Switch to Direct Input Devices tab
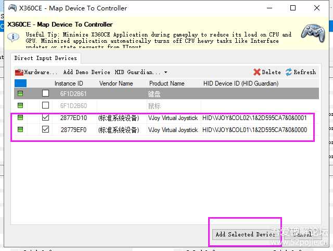 tap(45, 58)
